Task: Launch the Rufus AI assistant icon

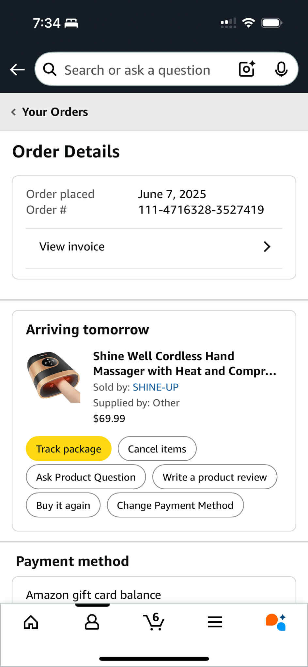Action: (276, 622)
